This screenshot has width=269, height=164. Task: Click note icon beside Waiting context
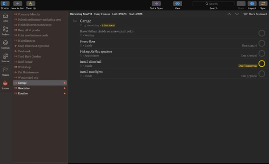[x=81, y=35]
